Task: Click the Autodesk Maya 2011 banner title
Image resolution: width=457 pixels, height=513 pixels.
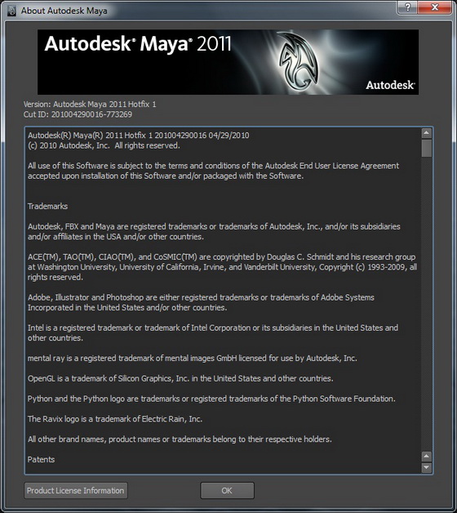Action: [138, 44]
